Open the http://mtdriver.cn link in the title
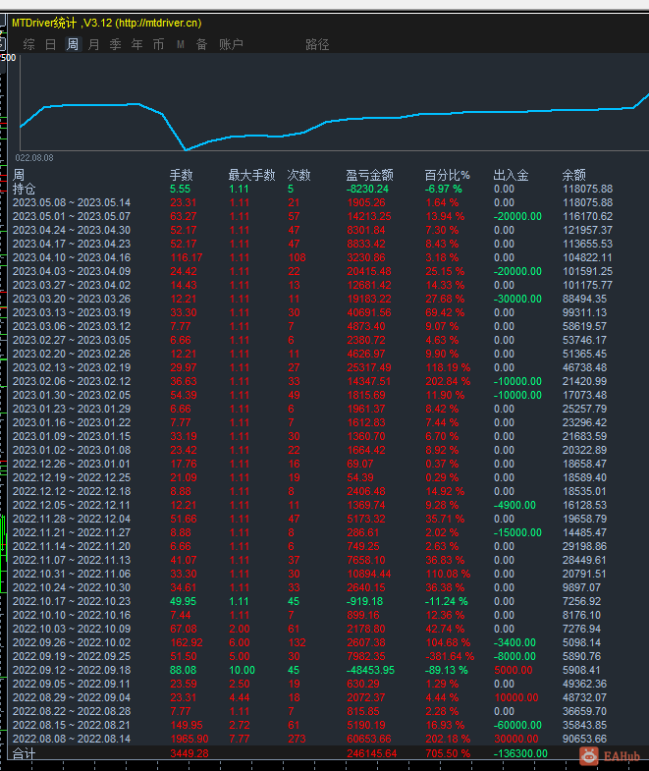649x771 pixels. pos(158,23)
